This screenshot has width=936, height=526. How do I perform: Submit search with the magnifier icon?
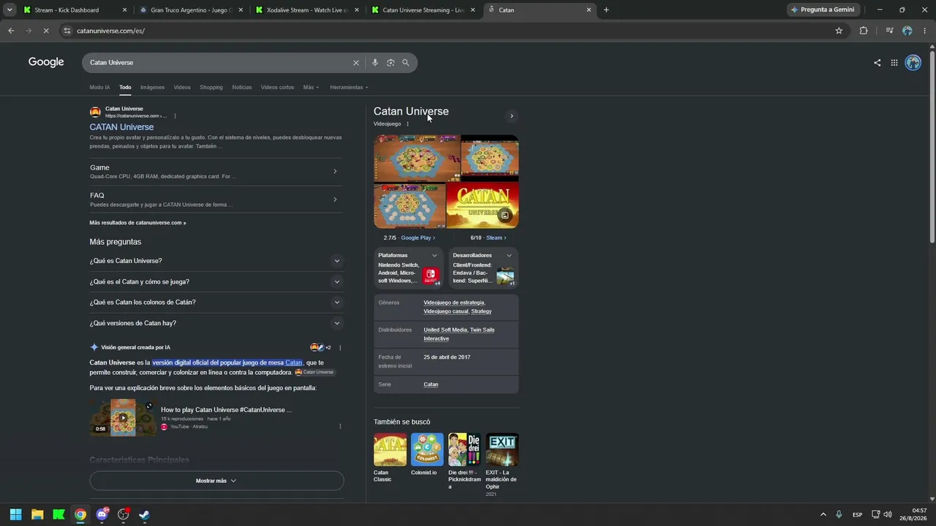(406, 63)
